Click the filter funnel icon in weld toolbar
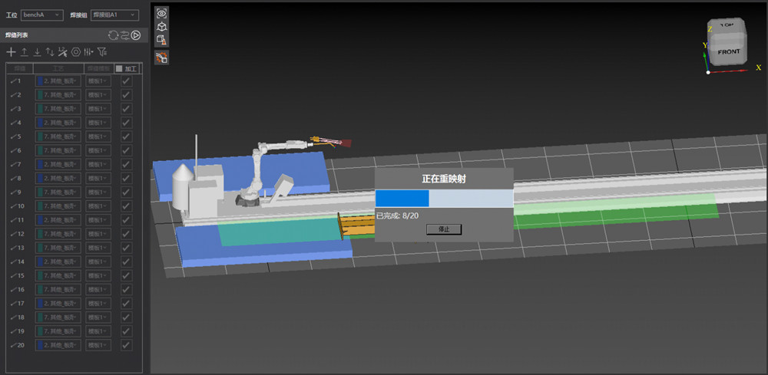 click(x=102, y=52)
